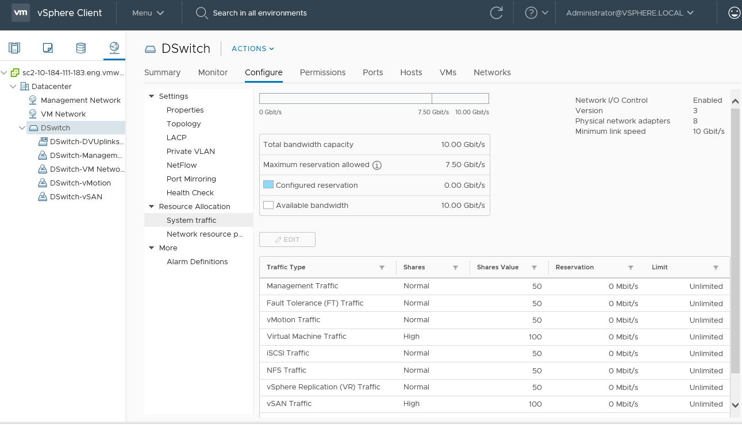Click the VM Network icon

point(33,114)
